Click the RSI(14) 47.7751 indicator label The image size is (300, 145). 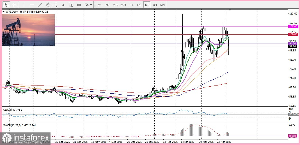pos(12,110)
